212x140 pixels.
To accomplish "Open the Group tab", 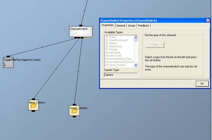I will [131, 25].
